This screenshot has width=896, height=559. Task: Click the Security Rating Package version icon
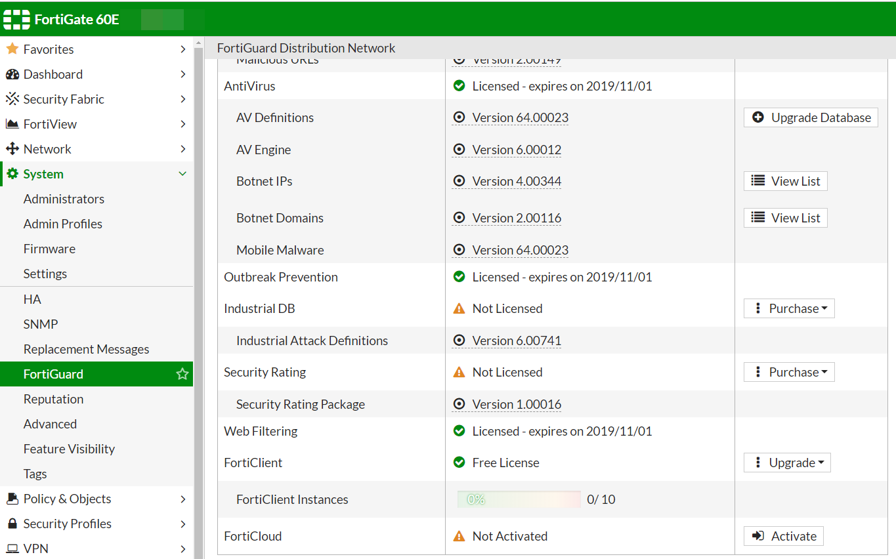tap(459, 404)
